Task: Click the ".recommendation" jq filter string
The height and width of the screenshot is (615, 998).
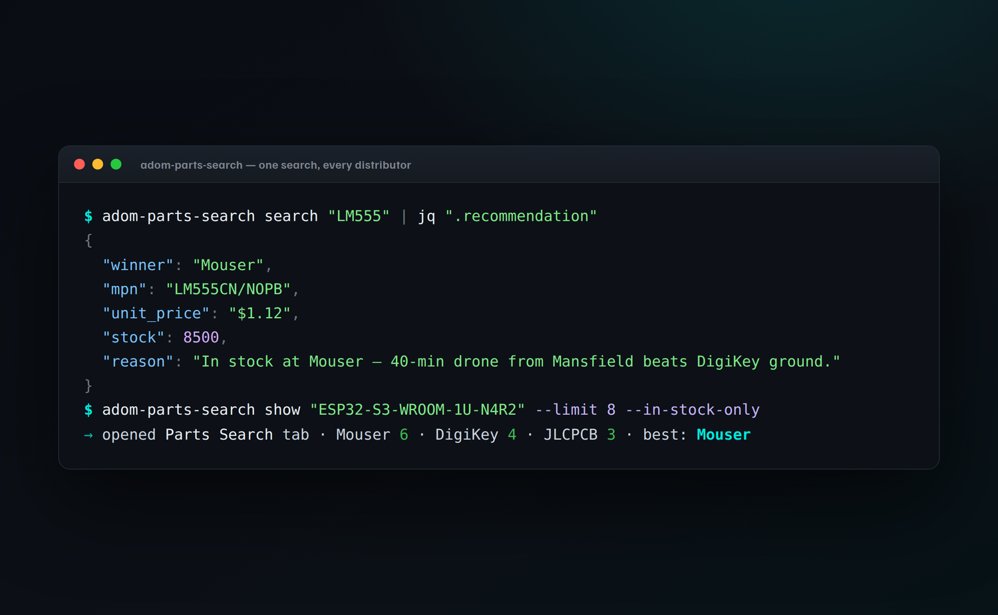Action: coord(521,216)
